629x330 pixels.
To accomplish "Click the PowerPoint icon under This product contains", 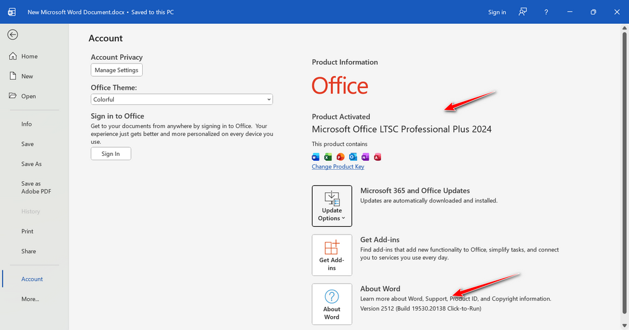I will coord(340,157).
